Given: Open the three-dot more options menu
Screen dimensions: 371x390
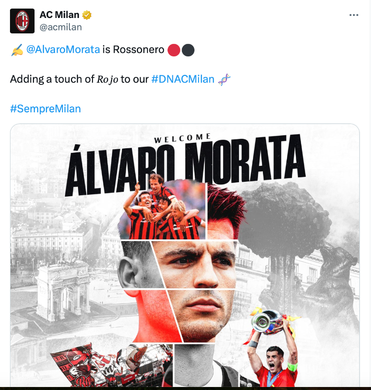Looking at the screenshot, I should [x=353, y=15].
